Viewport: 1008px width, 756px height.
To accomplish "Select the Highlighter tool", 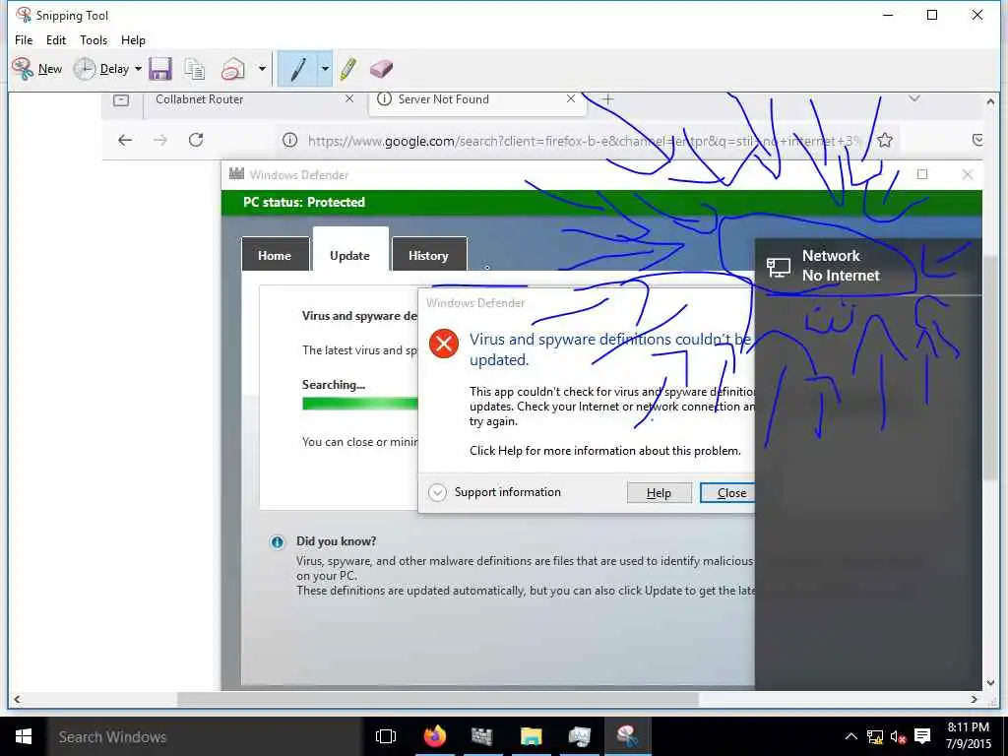I will click(347, 69).
